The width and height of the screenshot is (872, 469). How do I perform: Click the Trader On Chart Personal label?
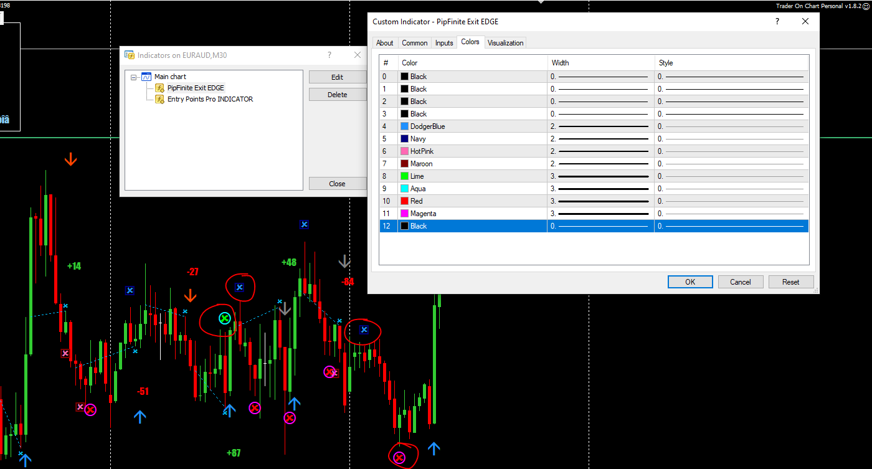(818, 6)
